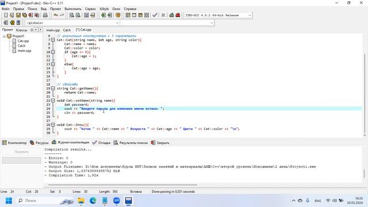Viewport: 368px width, 207px height.
Task: Open Find using the magnifier icon
Action: coord(72,16)
